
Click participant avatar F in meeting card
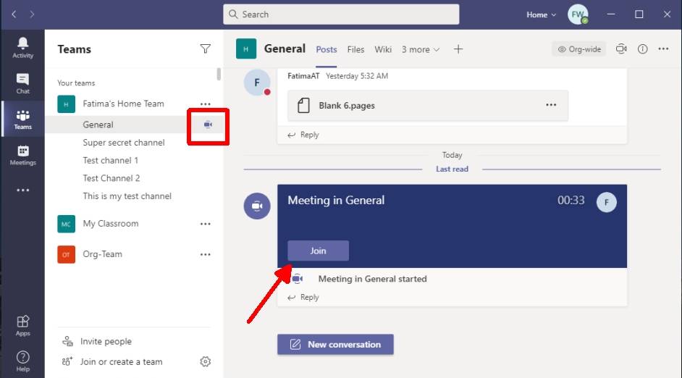point(606,202)
